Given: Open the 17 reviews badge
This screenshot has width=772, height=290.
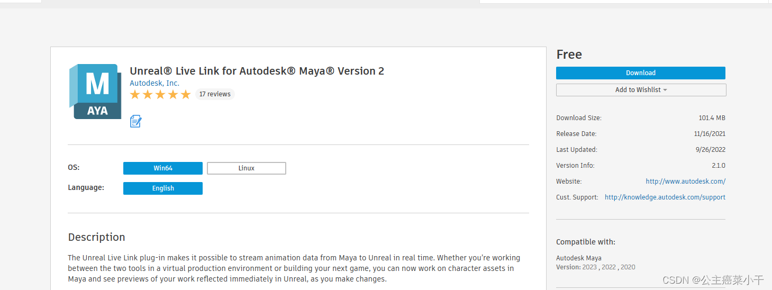Looking at the screenshot, I should [215, 94].
